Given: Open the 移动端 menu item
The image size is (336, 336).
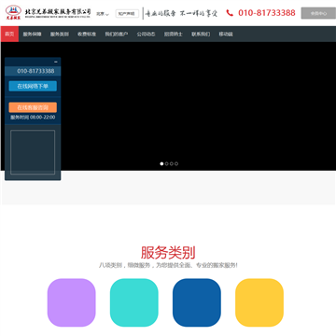Looking at the screenshot, I should [226, 35].
